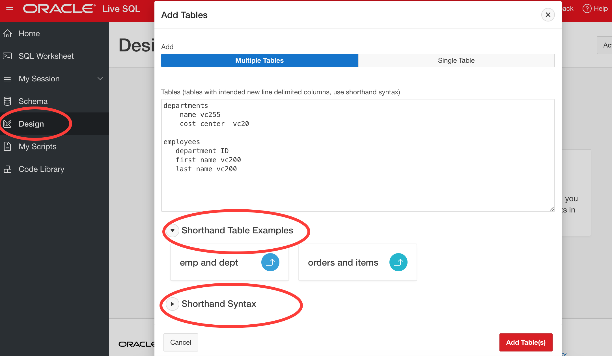Load the emp and dept example
The image size is (612, 356).
pyautogui.click(x=270, y=262)
